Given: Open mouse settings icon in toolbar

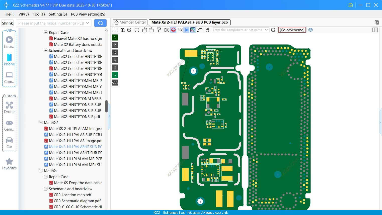Looking at the screenshot, I should coord(207,30).
